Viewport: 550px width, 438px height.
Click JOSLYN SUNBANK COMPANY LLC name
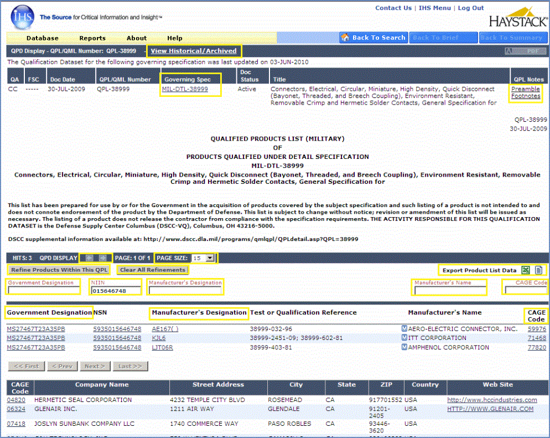pyautogui.click(x=84, y=424)
